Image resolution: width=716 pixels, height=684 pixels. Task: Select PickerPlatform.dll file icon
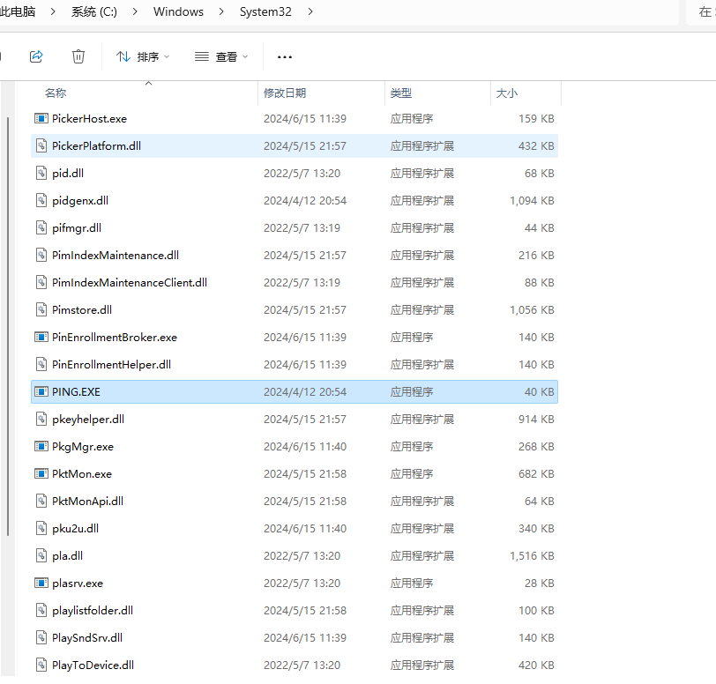[41, 146]
